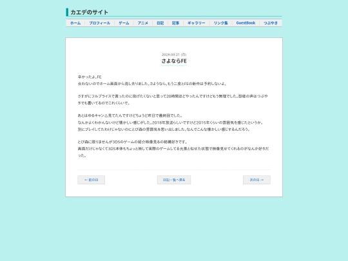Go to the next day's entry
Image resolution: width=348 pixels, height=261 pixels.
[x=256, y=180]
